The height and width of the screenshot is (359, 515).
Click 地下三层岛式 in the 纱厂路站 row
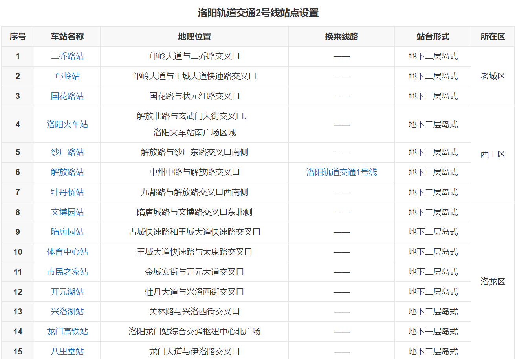point(433,152)
